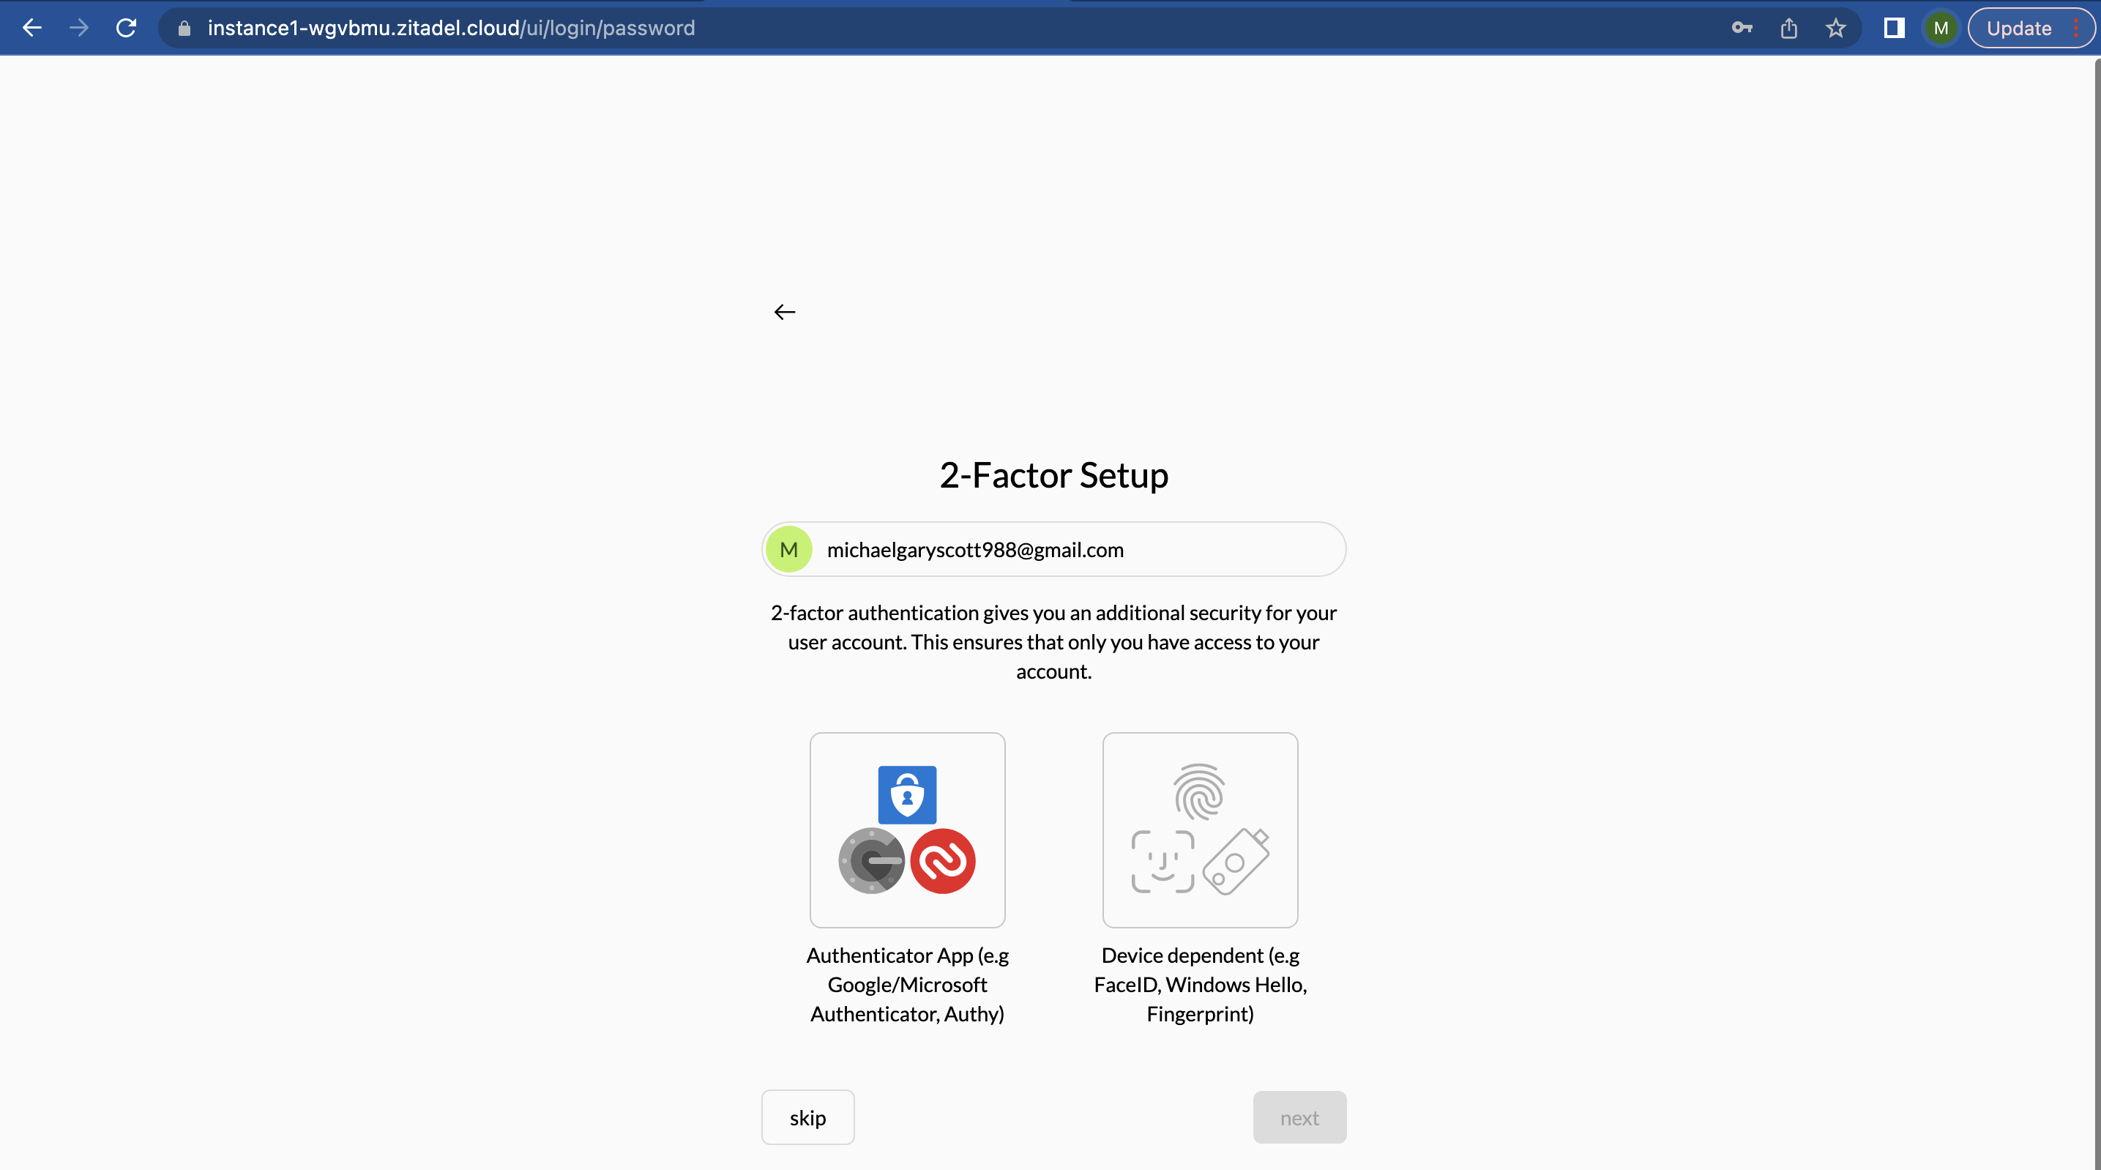Click the skip button
Screen dimensions: 2101x1170
(x=808, y=1117)
